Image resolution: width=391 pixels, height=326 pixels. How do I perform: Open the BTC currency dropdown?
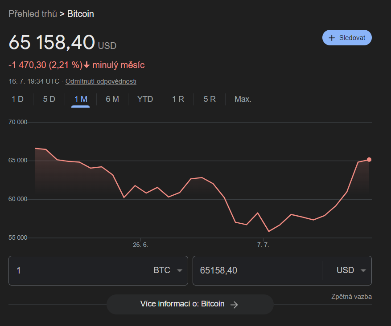(x=168, y=270)
